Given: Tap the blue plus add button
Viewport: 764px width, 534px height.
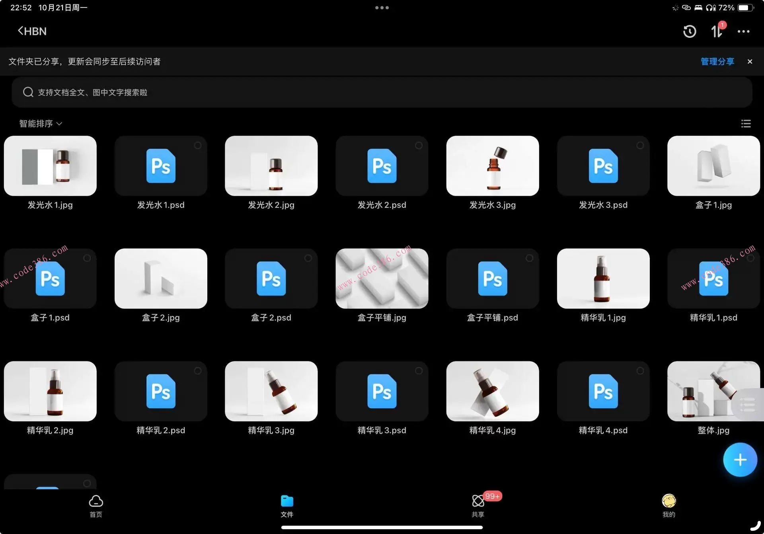Looking at the screenshot, I should 740,460.
